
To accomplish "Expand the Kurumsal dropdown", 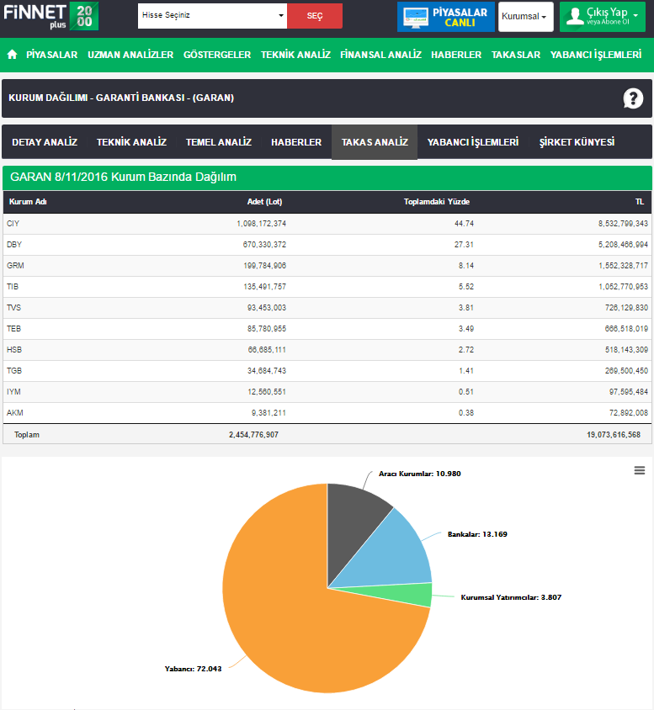I will point(525,17).
